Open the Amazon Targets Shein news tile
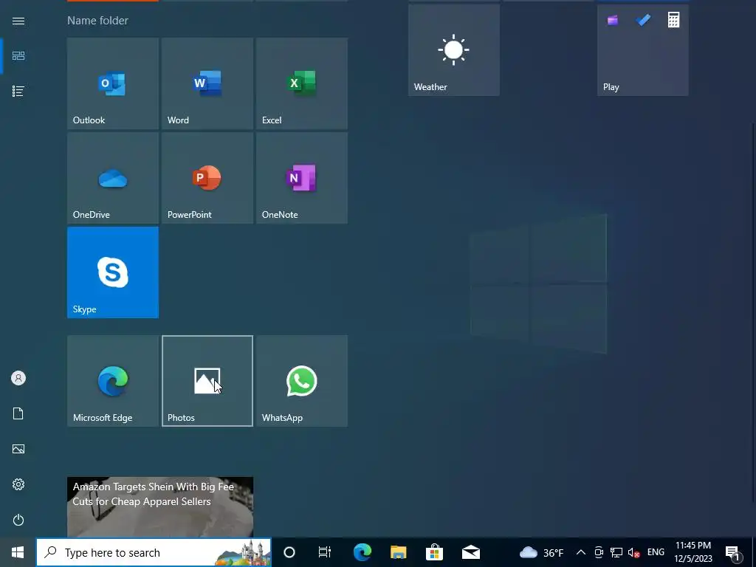This screenshot has width=756, height=567. tap(160, 507)
